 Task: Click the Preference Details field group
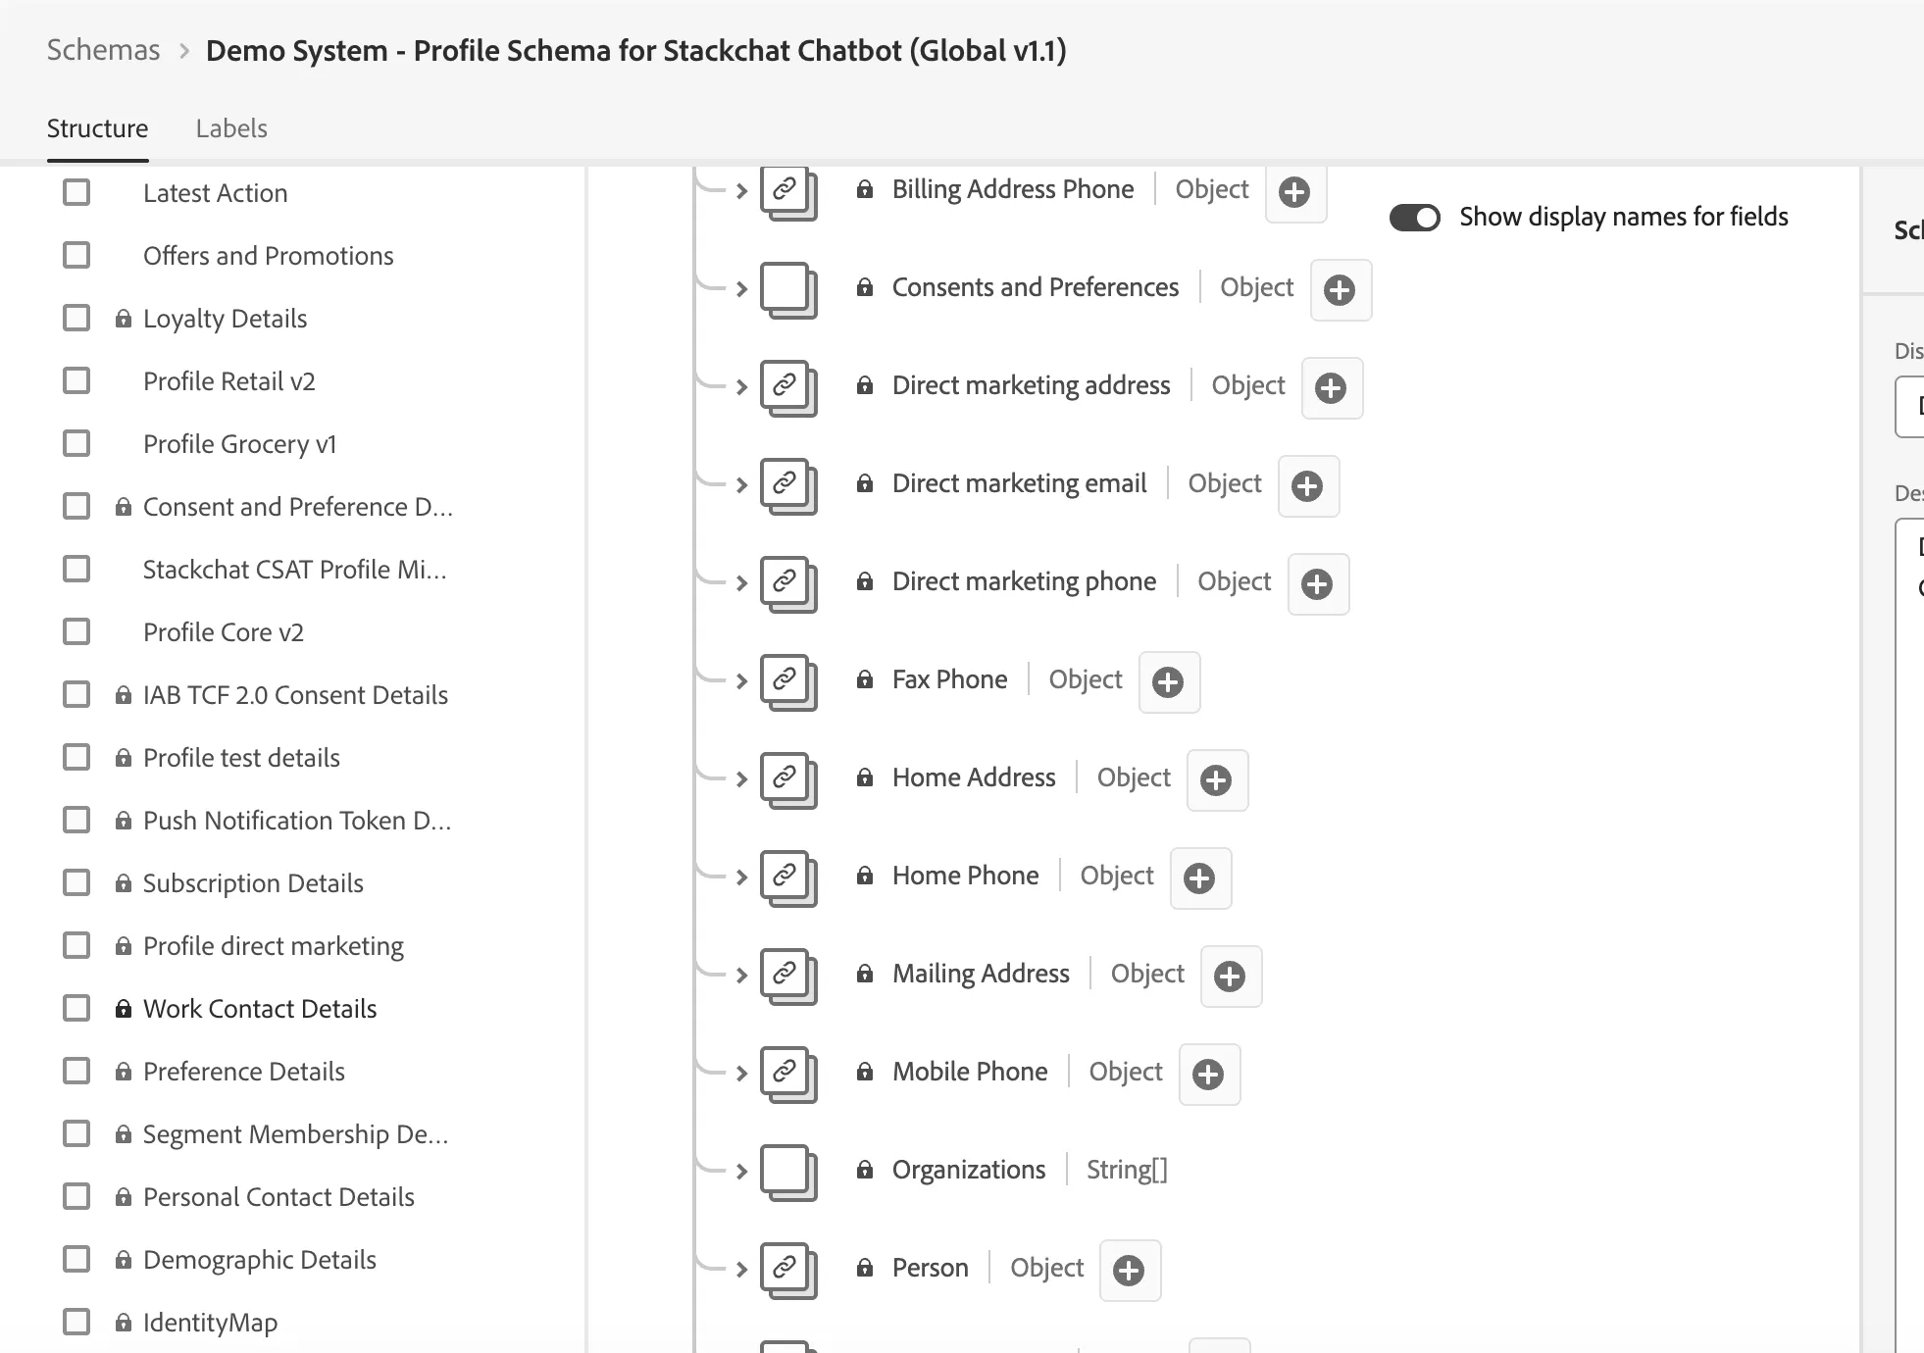[243, 1072]
